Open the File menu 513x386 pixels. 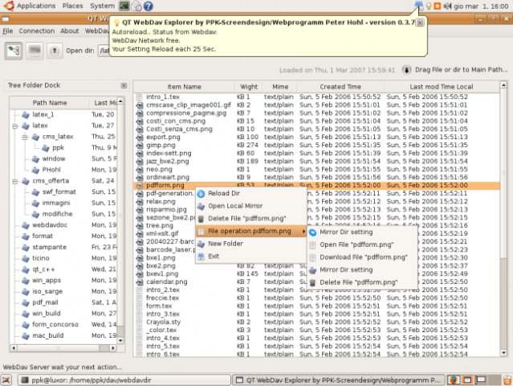8,31
